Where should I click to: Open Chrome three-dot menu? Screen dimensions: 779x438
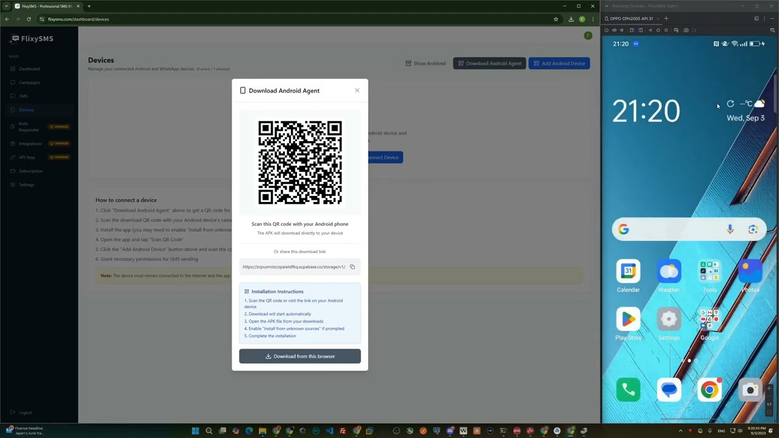coord(593,19)
